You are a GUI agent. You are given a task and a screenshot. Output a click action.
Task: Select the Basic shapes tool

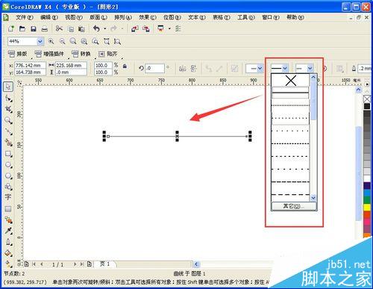[x=8, y=187]
